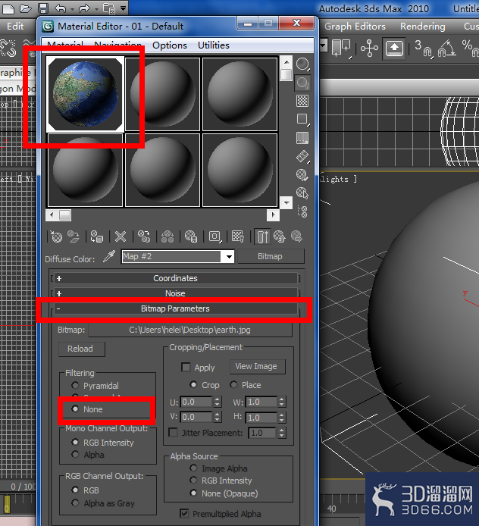This screenshot has height=526, width=479.
Task: Open the Quick Access toolbar customize dropdown
Action: pos(123,8)
